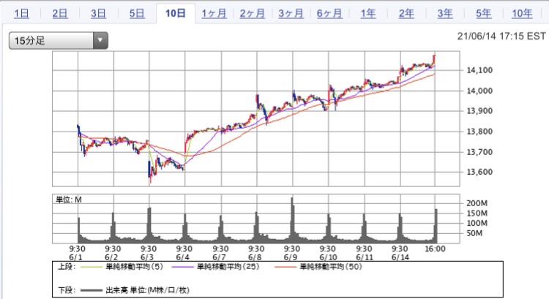Viewport: 549px width, 299px height.
Task: Click the 9:30 6/2 date label
Action: coord(113,253)
